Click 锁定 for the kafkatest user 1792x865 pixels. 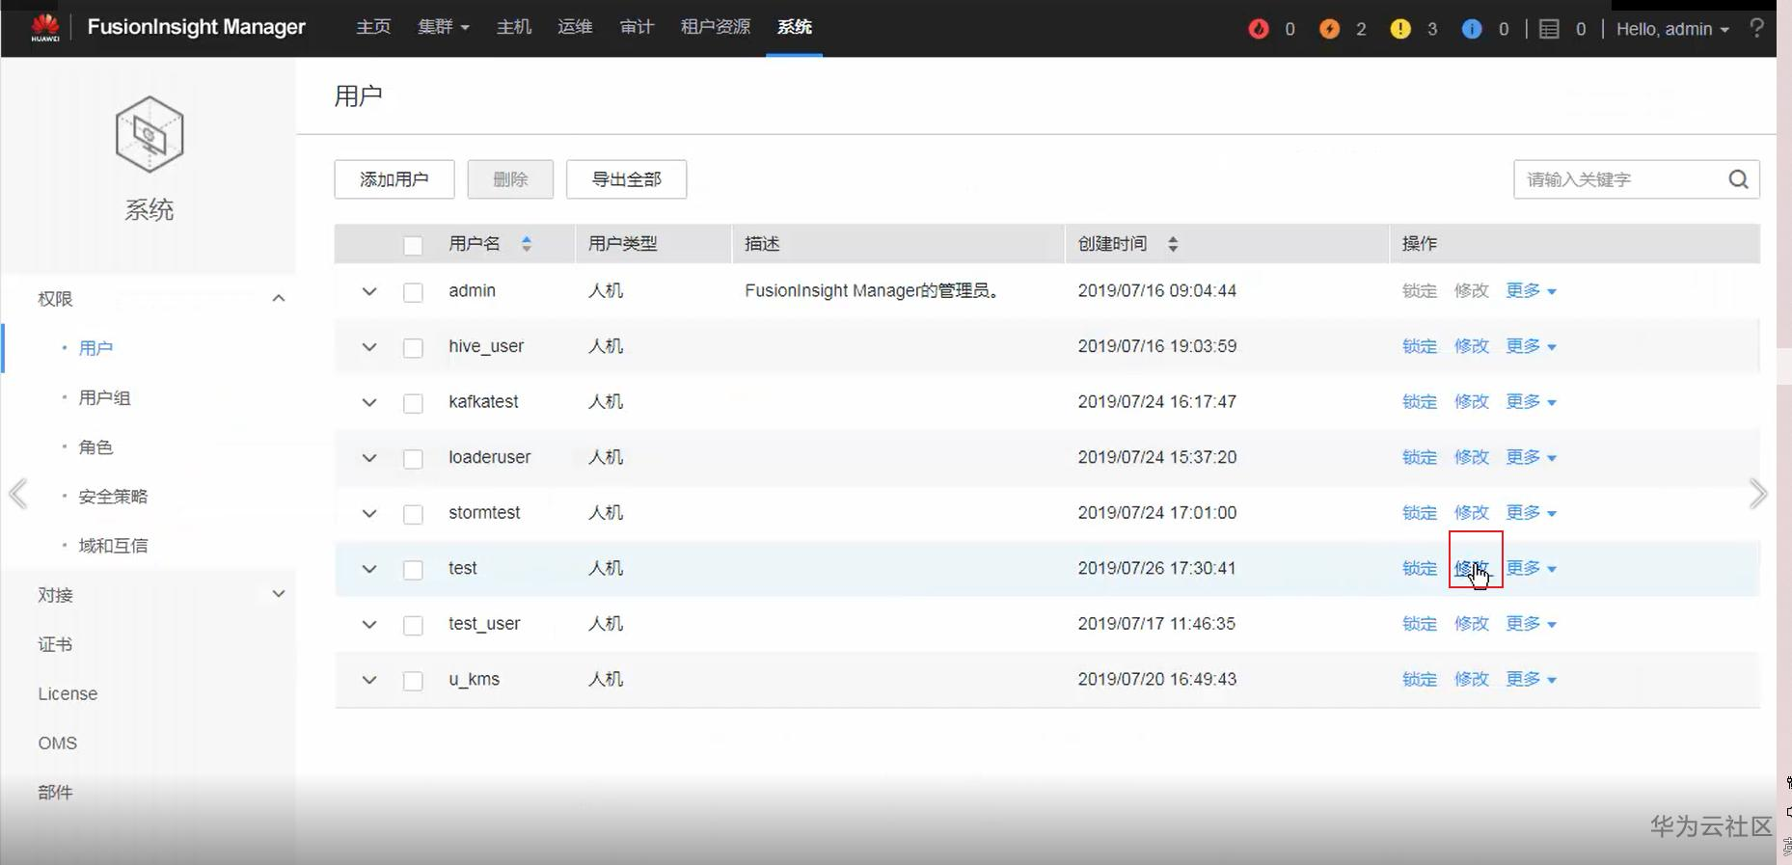pos(1420,401)
